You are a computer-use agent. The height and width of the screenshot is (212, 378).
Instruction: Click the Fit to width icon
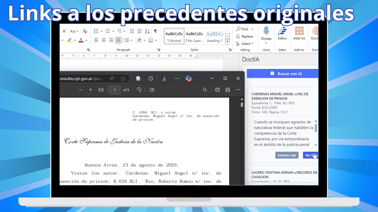coord(101,90)
